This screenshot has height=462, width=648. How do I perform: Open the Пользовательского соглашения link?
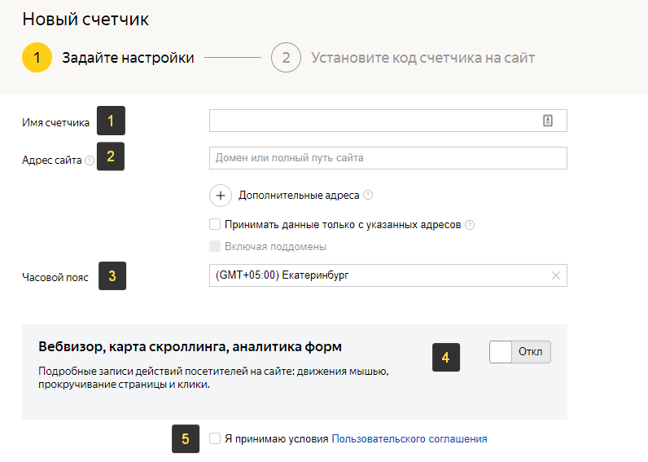coord(409,439)
